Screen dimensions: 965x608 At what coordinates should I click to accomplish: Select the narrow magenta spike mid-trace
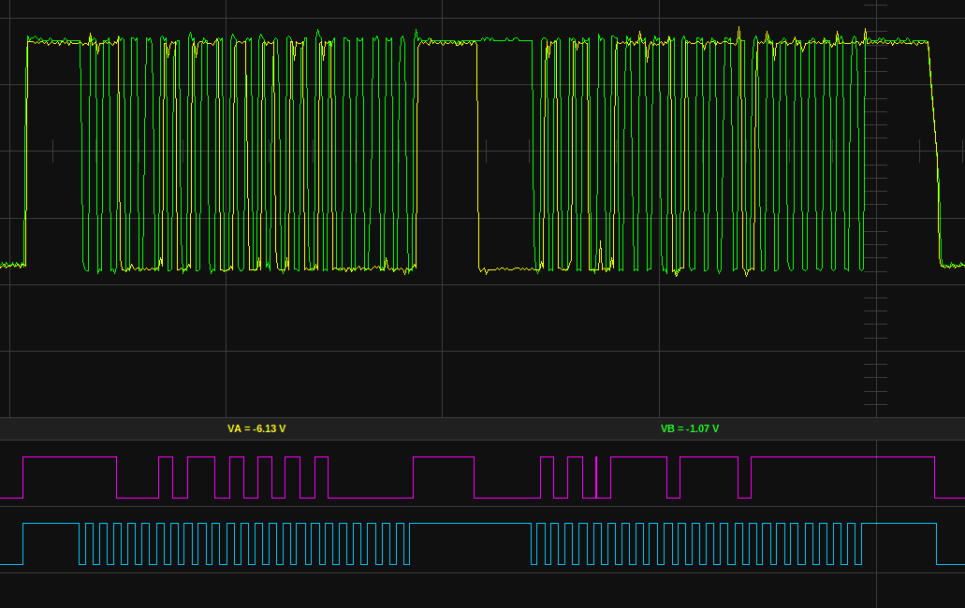pos(595,477)
